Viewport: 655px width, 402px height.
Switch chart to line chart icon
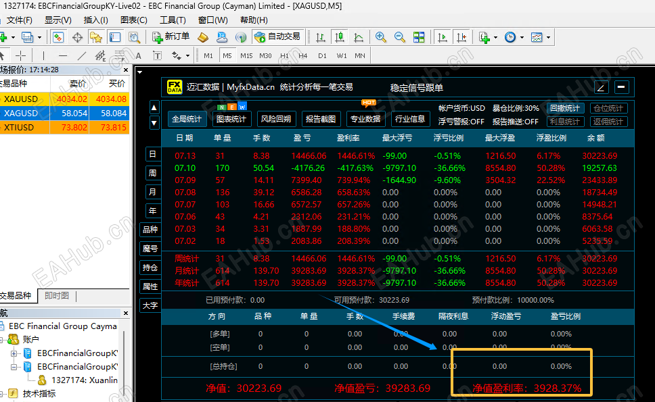pyautogui.click(x=359, y=38)
